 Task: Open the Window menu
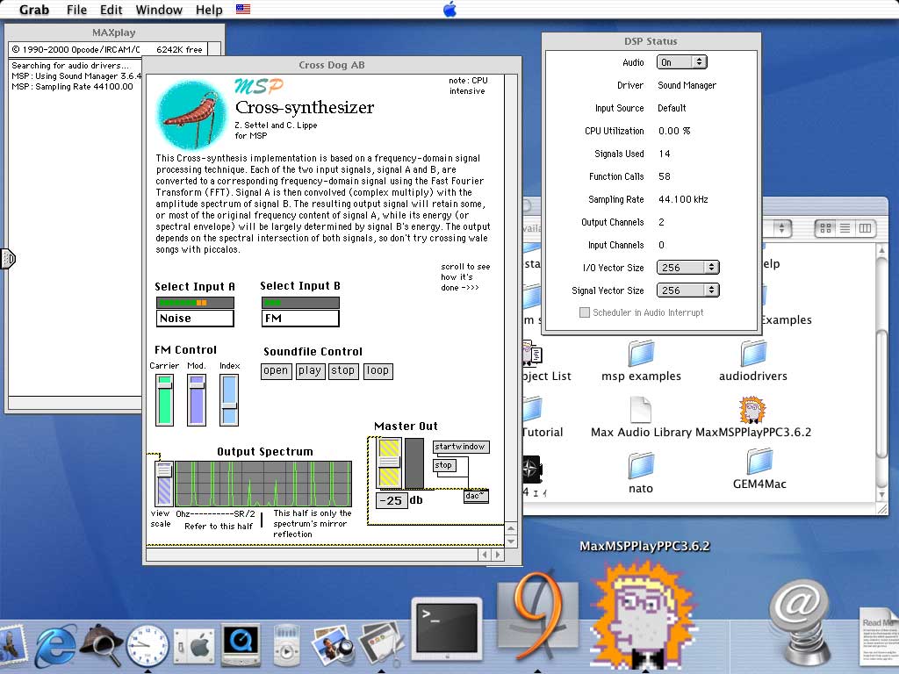159,10
